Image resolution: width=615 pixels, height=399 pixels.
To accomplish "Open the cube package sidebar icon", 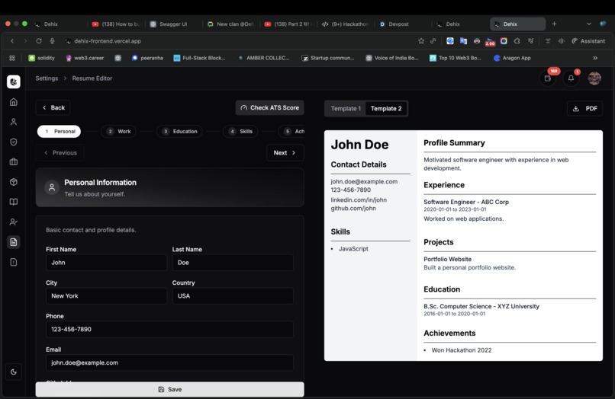I will [x=13, y=182].
